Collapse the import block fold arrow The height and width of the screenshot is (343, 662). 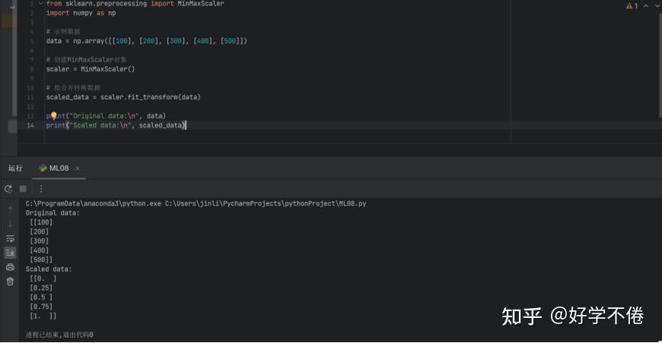[x=40, y=3]
